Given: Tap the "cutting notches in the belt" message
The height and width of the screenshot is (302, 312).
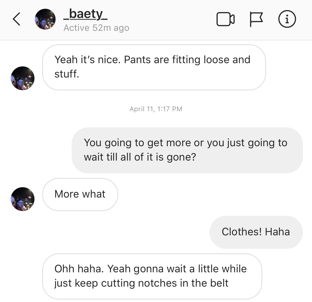Looking at the screenshot, I should coord(152,276).
